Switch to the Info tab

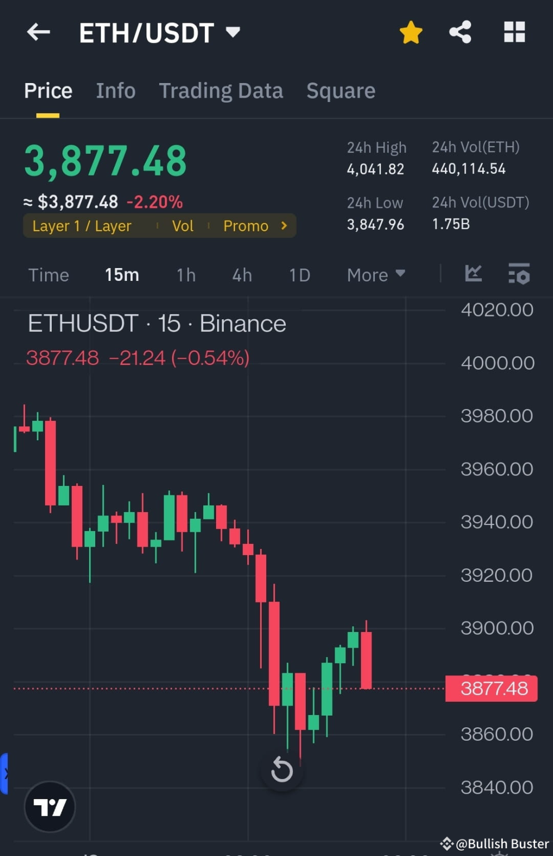(x=115, y=91)
